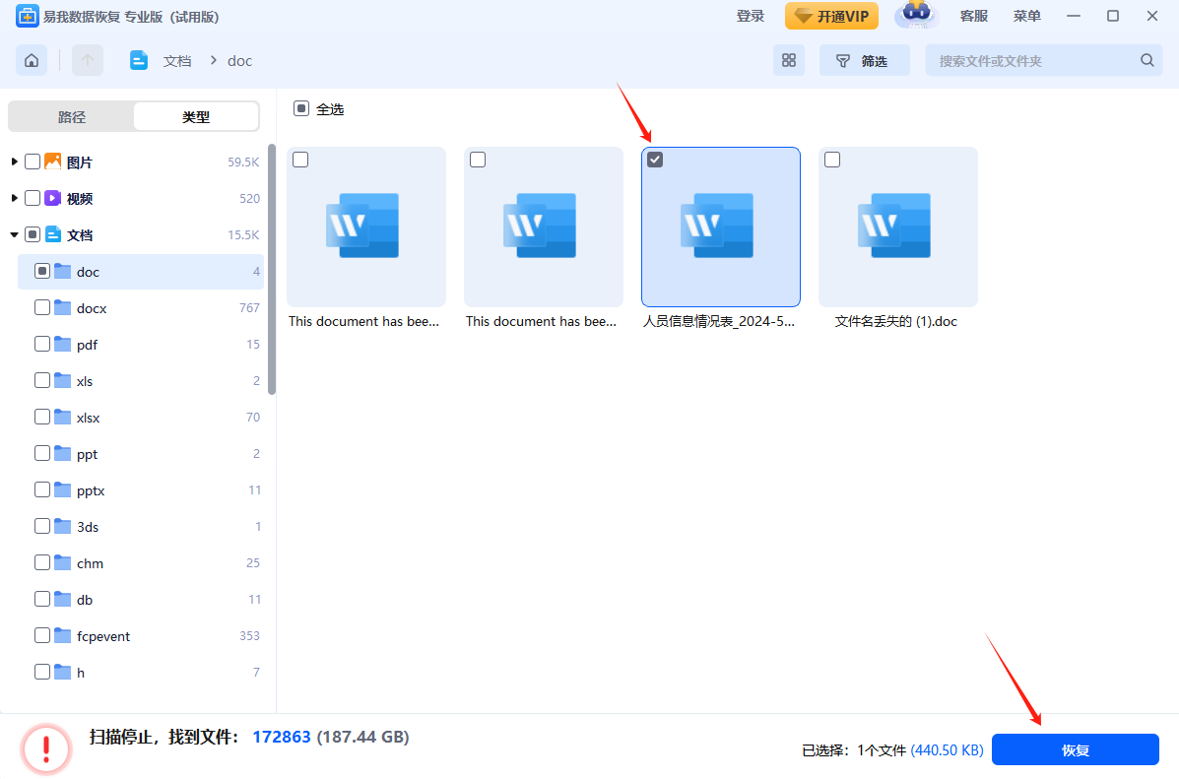Viewport: 1179px width, 779px height.
Task: Open the 菜单 menu in title bar
Action: pos(1026,17)
